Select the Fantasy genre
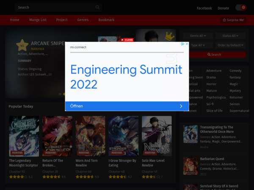The height and width of the screenshot is (190, 254). tap(235, 77)
